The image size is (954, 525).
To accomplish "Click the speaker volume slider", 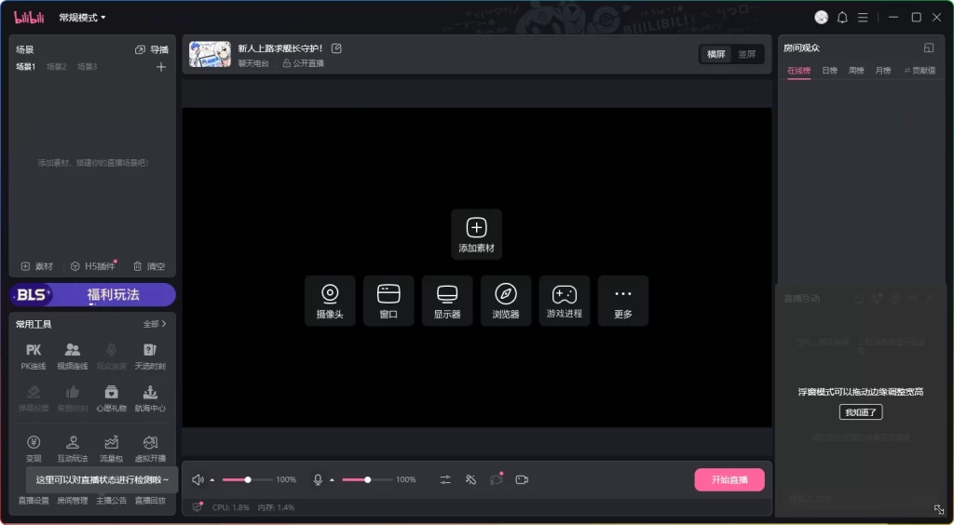I will [x=247, y=480].
